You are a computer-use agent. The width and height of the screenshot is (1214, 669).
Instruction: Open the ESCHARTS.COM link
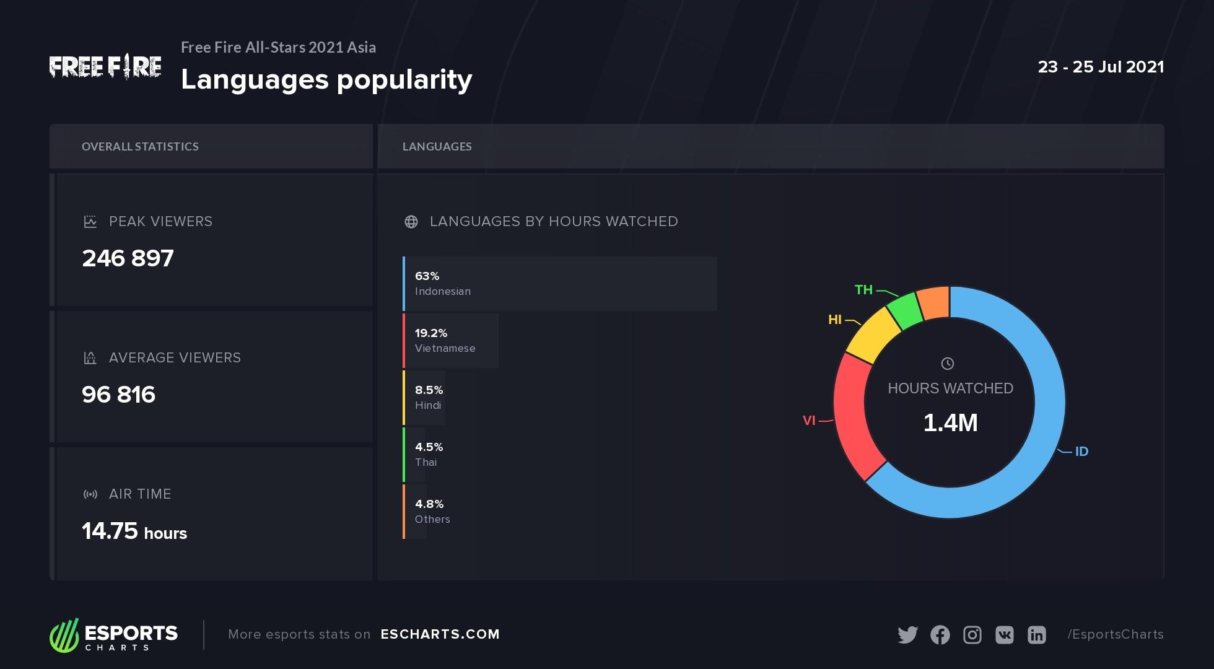[x=440, y=634]
